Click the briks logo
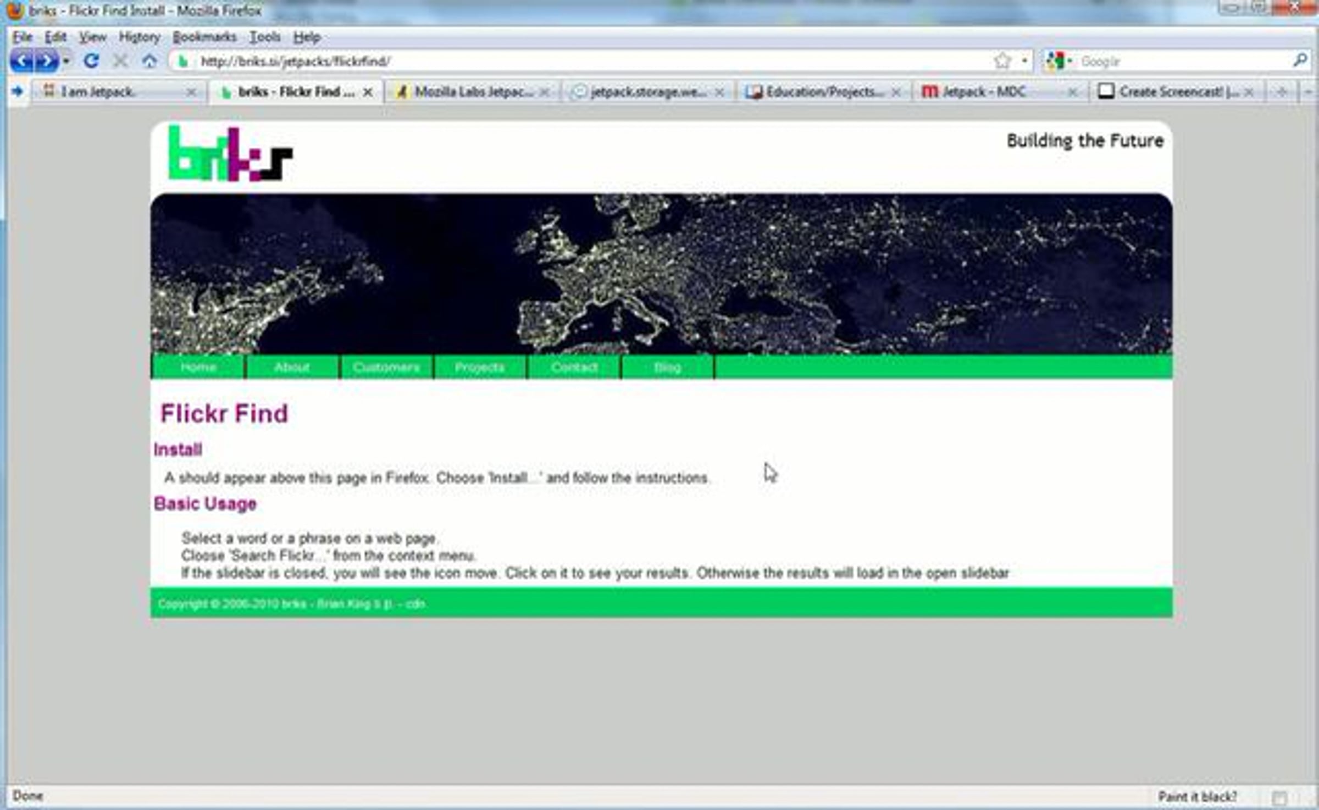The width and height of the screenshot is (1319, 810). (x=230, y=153)
